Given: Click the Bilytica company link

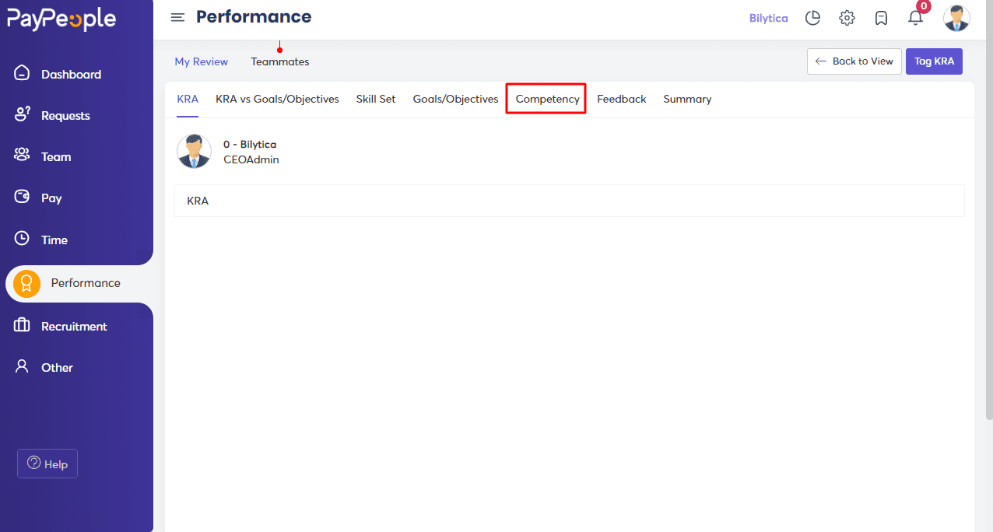Looking at the screenshot, I should [768, 18].
